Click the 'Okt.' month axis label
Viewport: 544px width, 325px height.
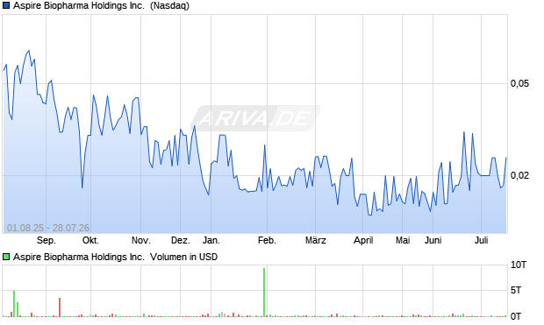tap(90, 240)
